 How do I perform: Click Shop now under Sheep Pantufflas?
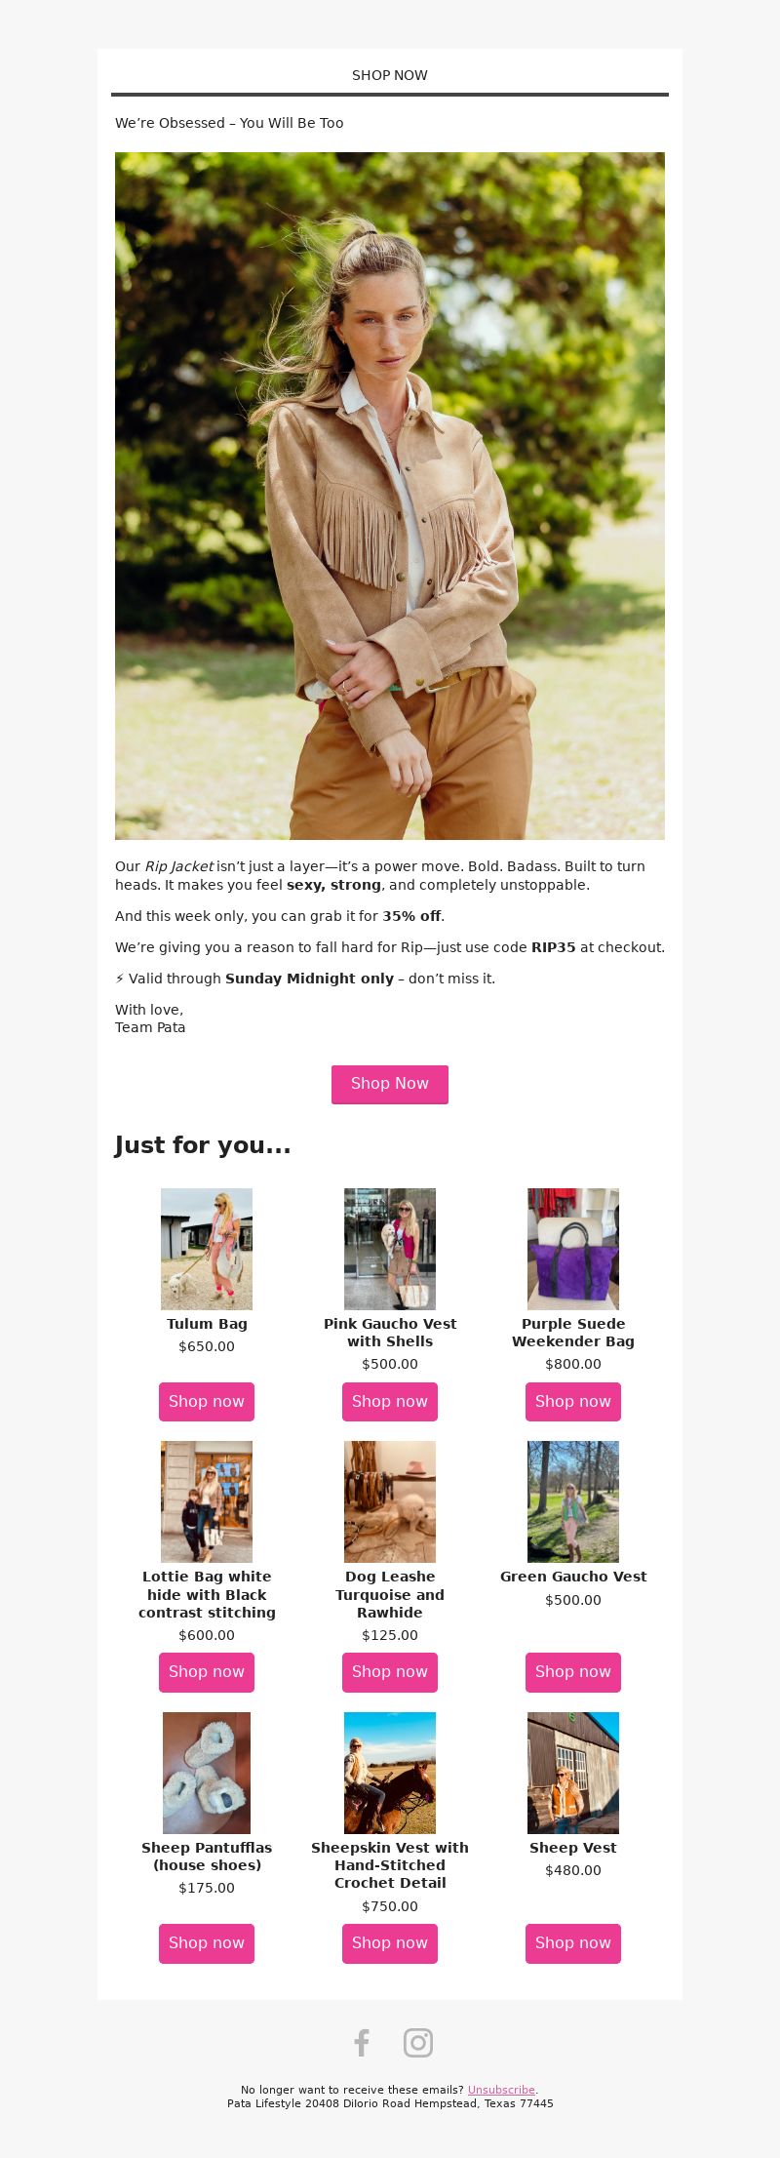point(207,1942)
